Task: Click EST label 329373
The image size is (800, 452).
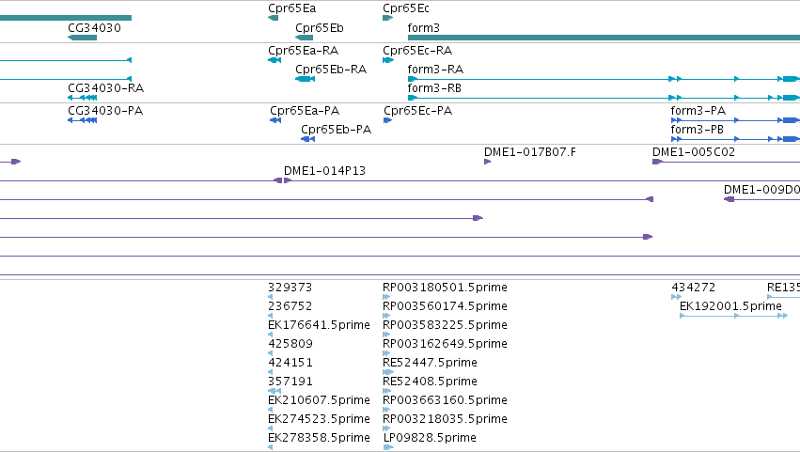Action: (290, 288)
